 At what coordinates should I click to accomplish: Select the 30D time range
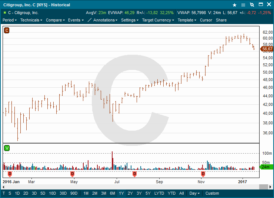coord(63,193)
